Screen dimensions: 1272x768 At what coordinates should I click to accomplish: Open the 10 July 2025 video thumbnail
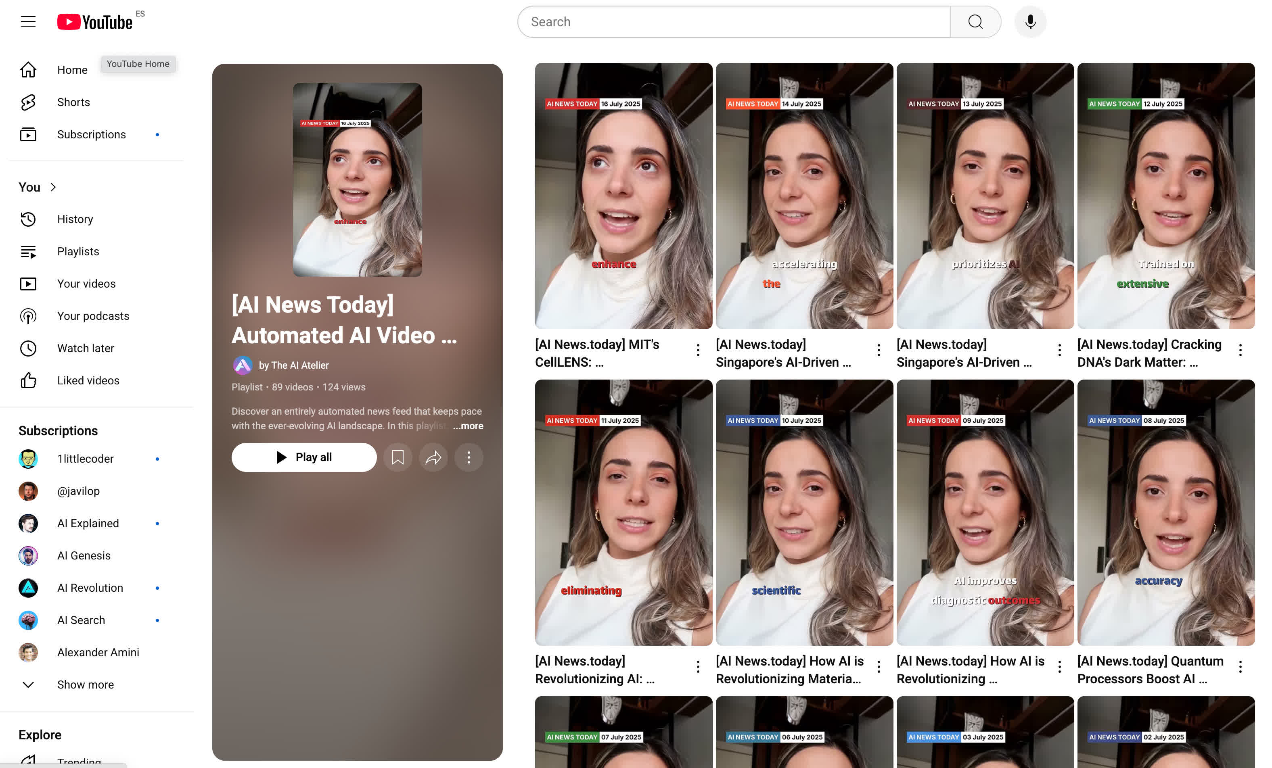pyautogui.click(x=804, y=513)
